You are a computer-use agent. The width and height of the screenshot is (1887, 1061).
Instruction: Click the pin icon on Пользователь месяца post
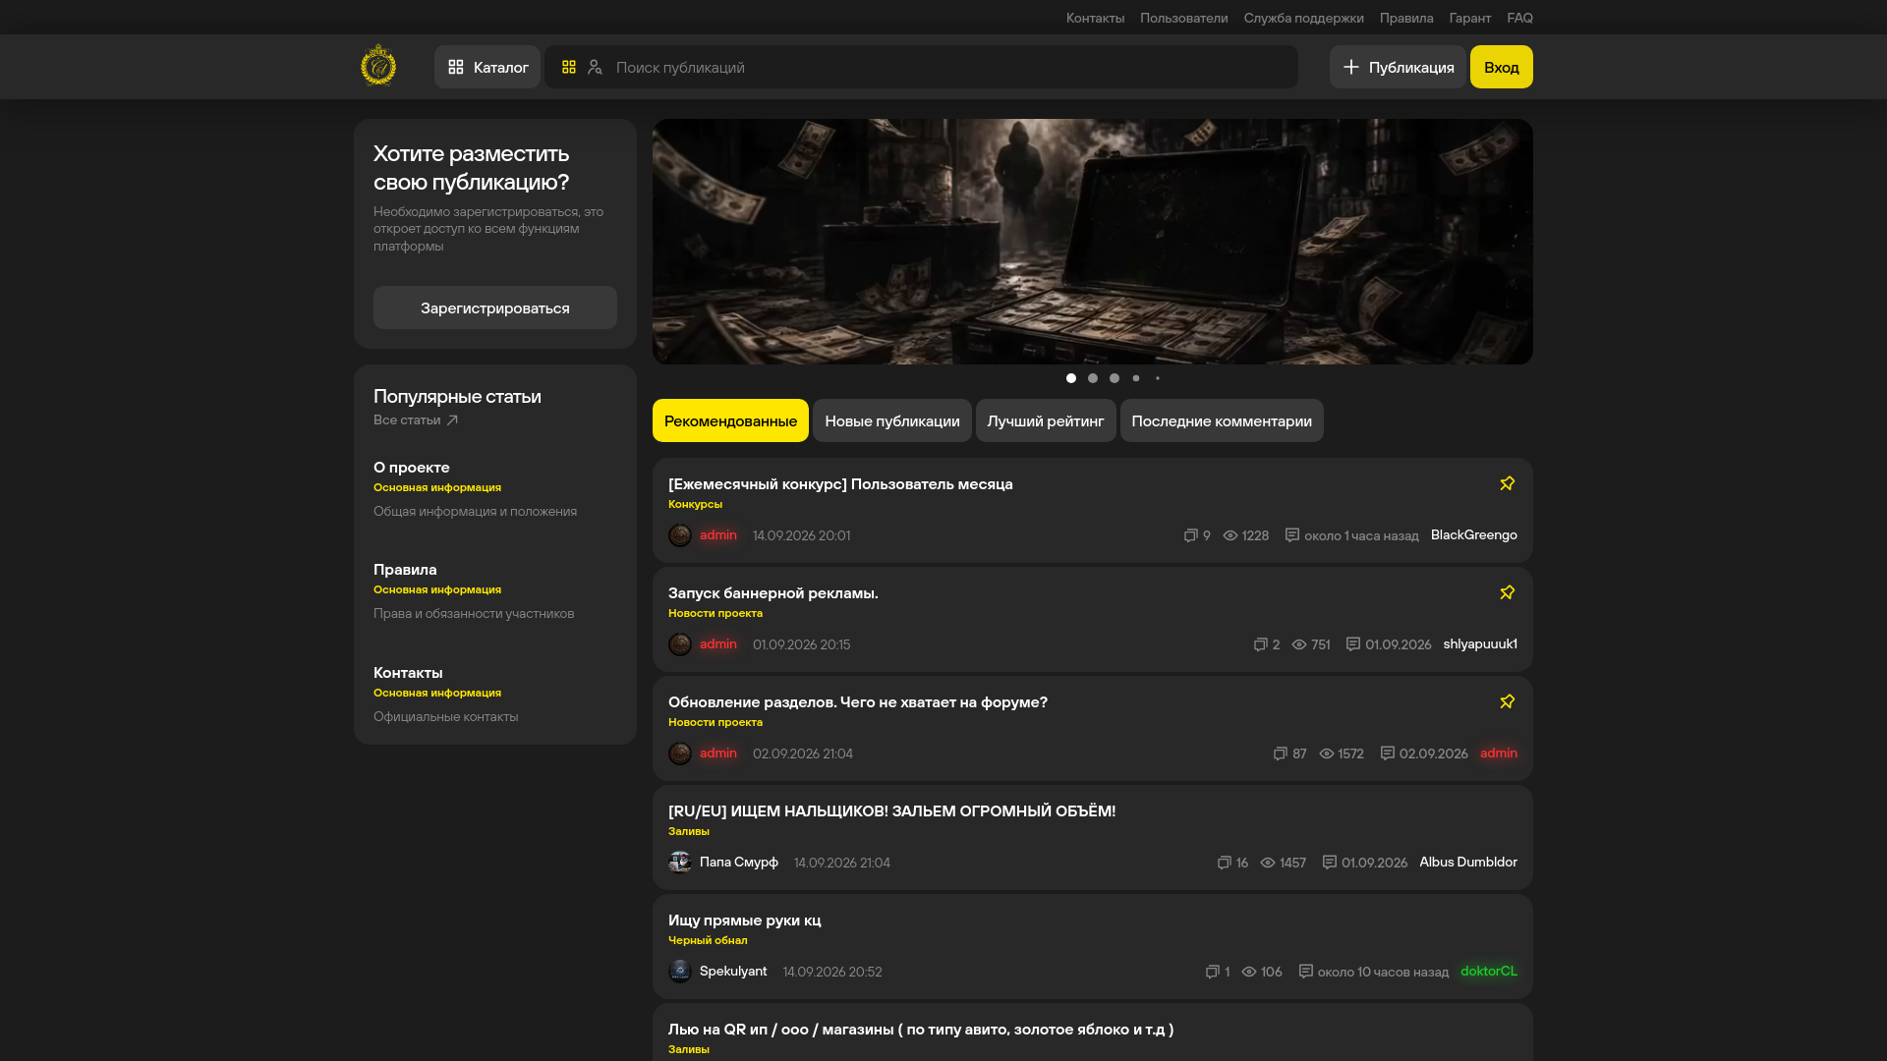pos(1508,483)
